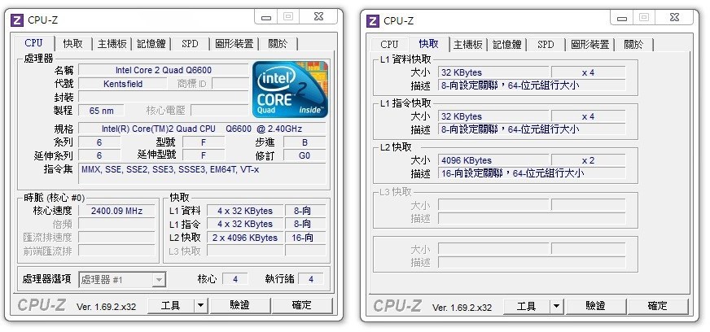
Task: Click the 確定 button in right window
Action: coord(657,306)
